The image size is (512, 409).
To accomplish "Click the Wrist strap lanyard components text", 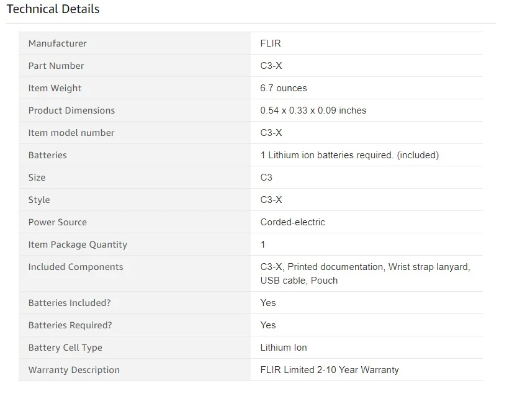I will click(x=429, y=267).
